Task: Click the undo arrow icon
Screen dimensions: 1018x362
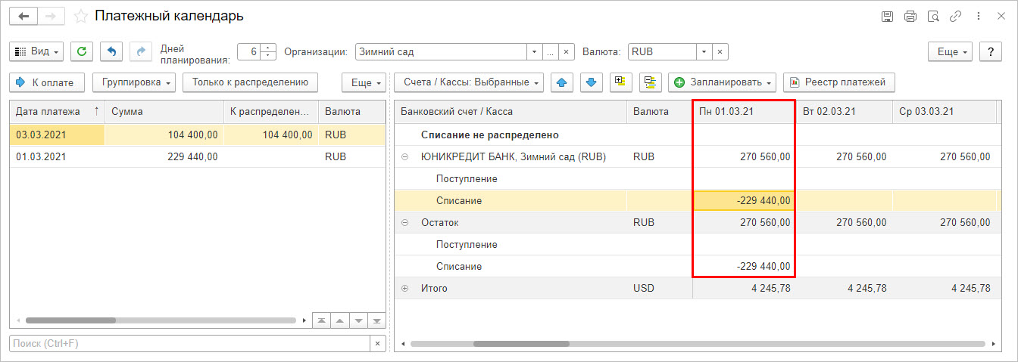Action: pos(111,51)
